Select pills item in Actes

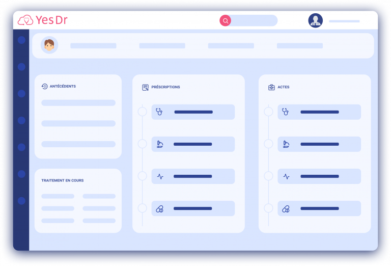(x=319, y=208)
